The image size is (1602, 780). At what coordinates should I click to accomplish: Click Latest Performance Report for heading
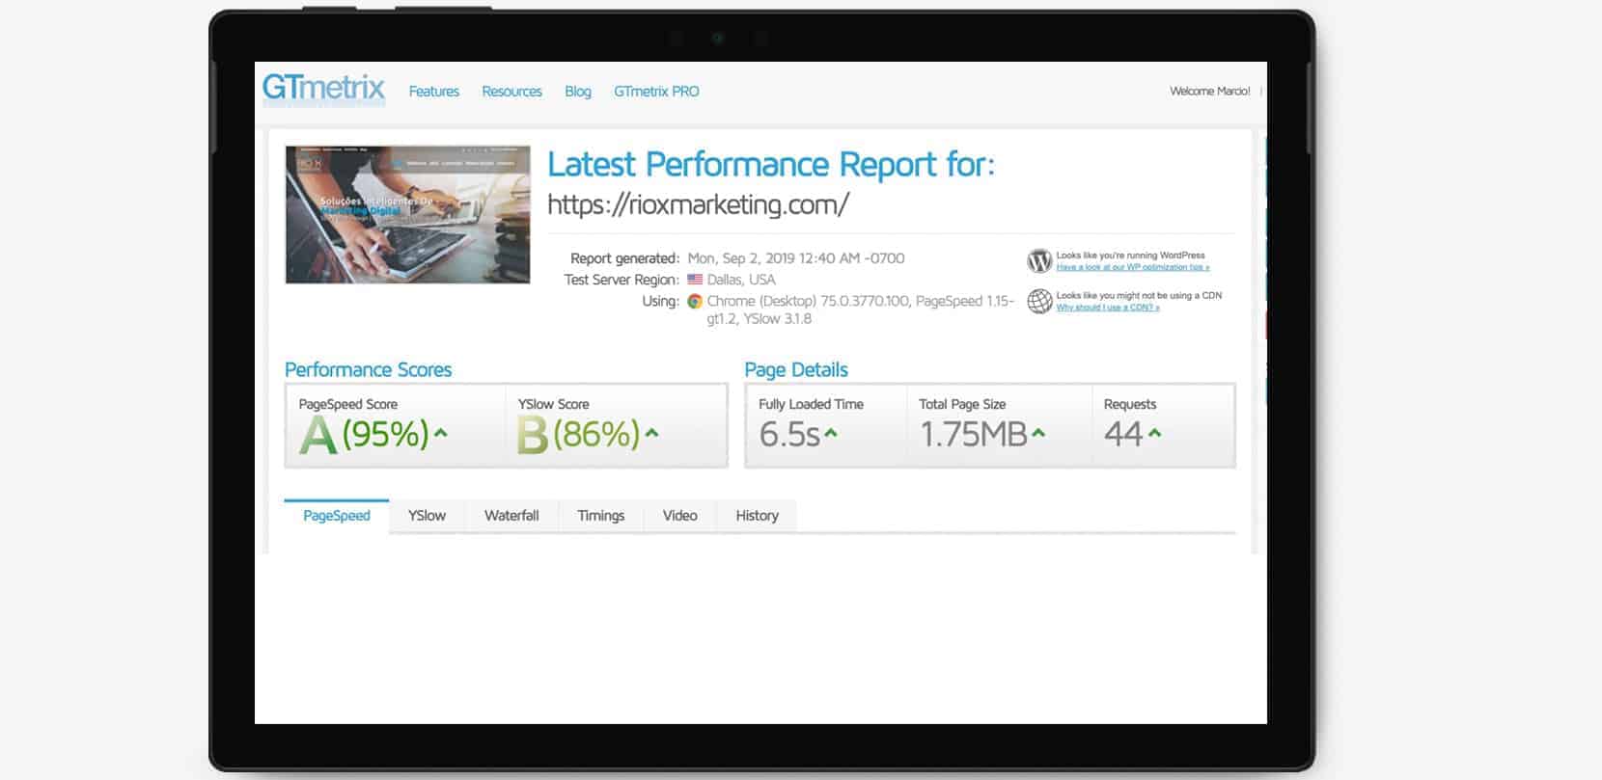point(771,164)
